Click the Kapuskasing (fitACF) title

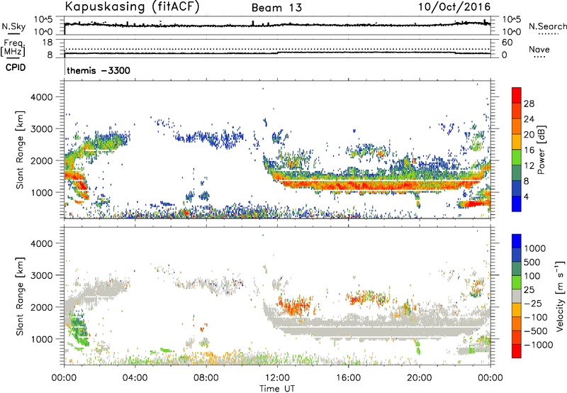point(132,7)
